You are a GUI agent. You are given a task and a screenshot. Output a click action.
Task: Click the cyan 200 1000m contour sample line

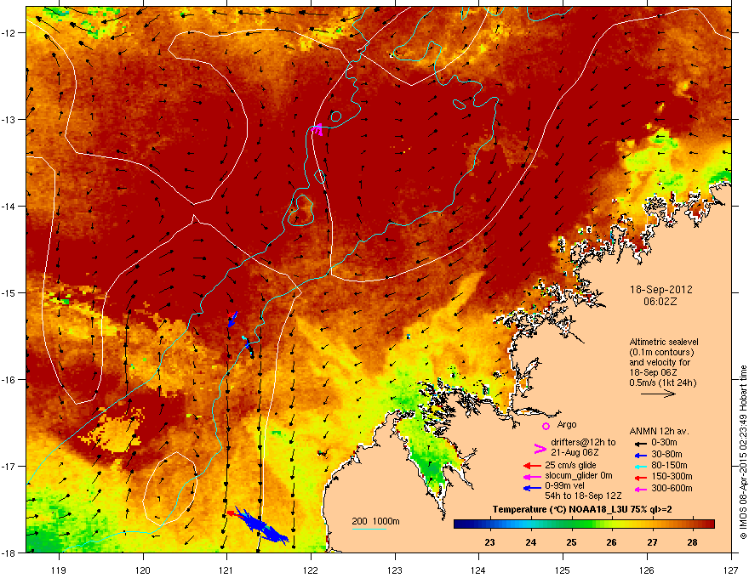(369, 529)
